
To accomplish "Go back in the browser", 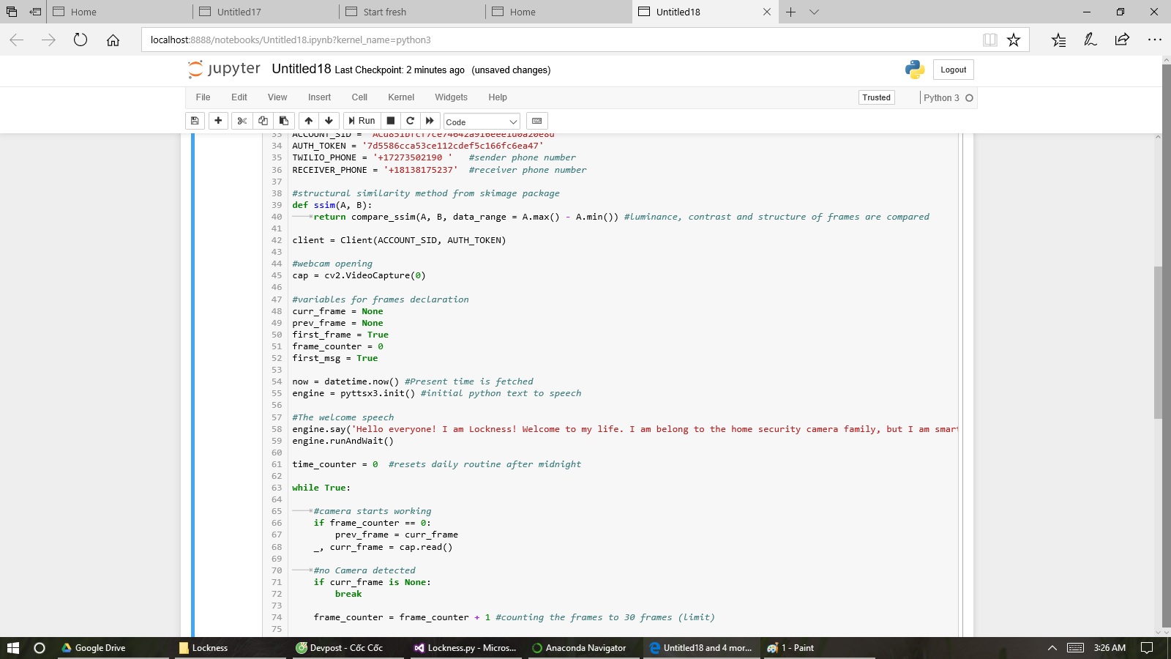I will (17, 40).
